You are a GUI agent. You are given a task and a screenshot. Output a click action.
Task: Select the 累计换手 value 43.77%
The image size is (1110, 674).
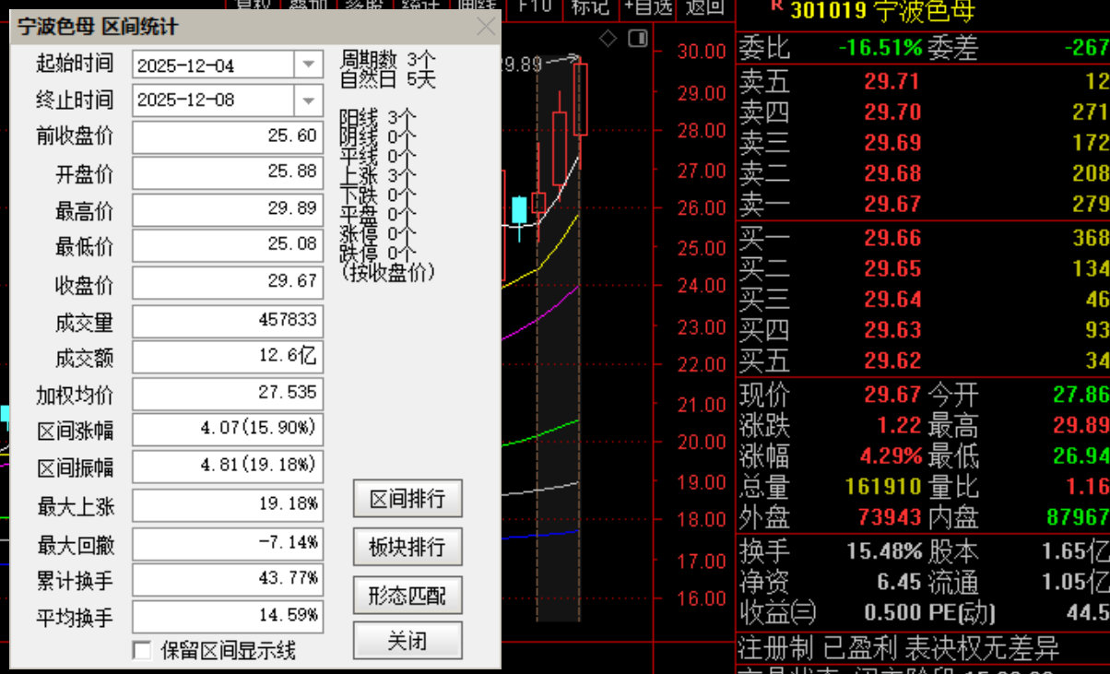(x=228, y=580)
